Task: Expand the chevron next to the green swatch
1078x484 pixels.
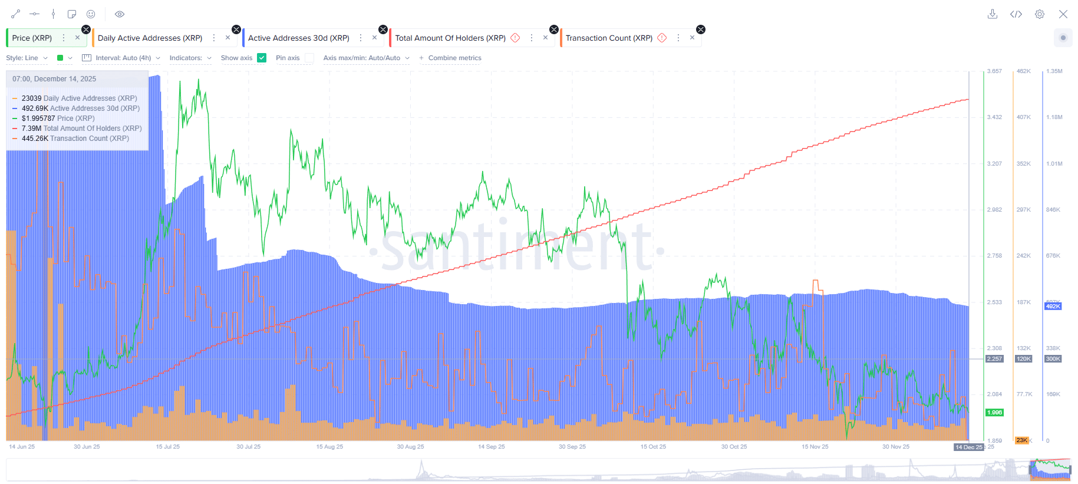Action: click(x=70, y=58)
